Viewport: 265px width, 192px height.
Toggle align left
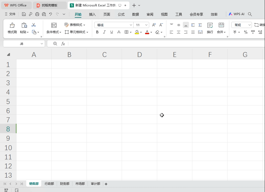coord(171,32)
